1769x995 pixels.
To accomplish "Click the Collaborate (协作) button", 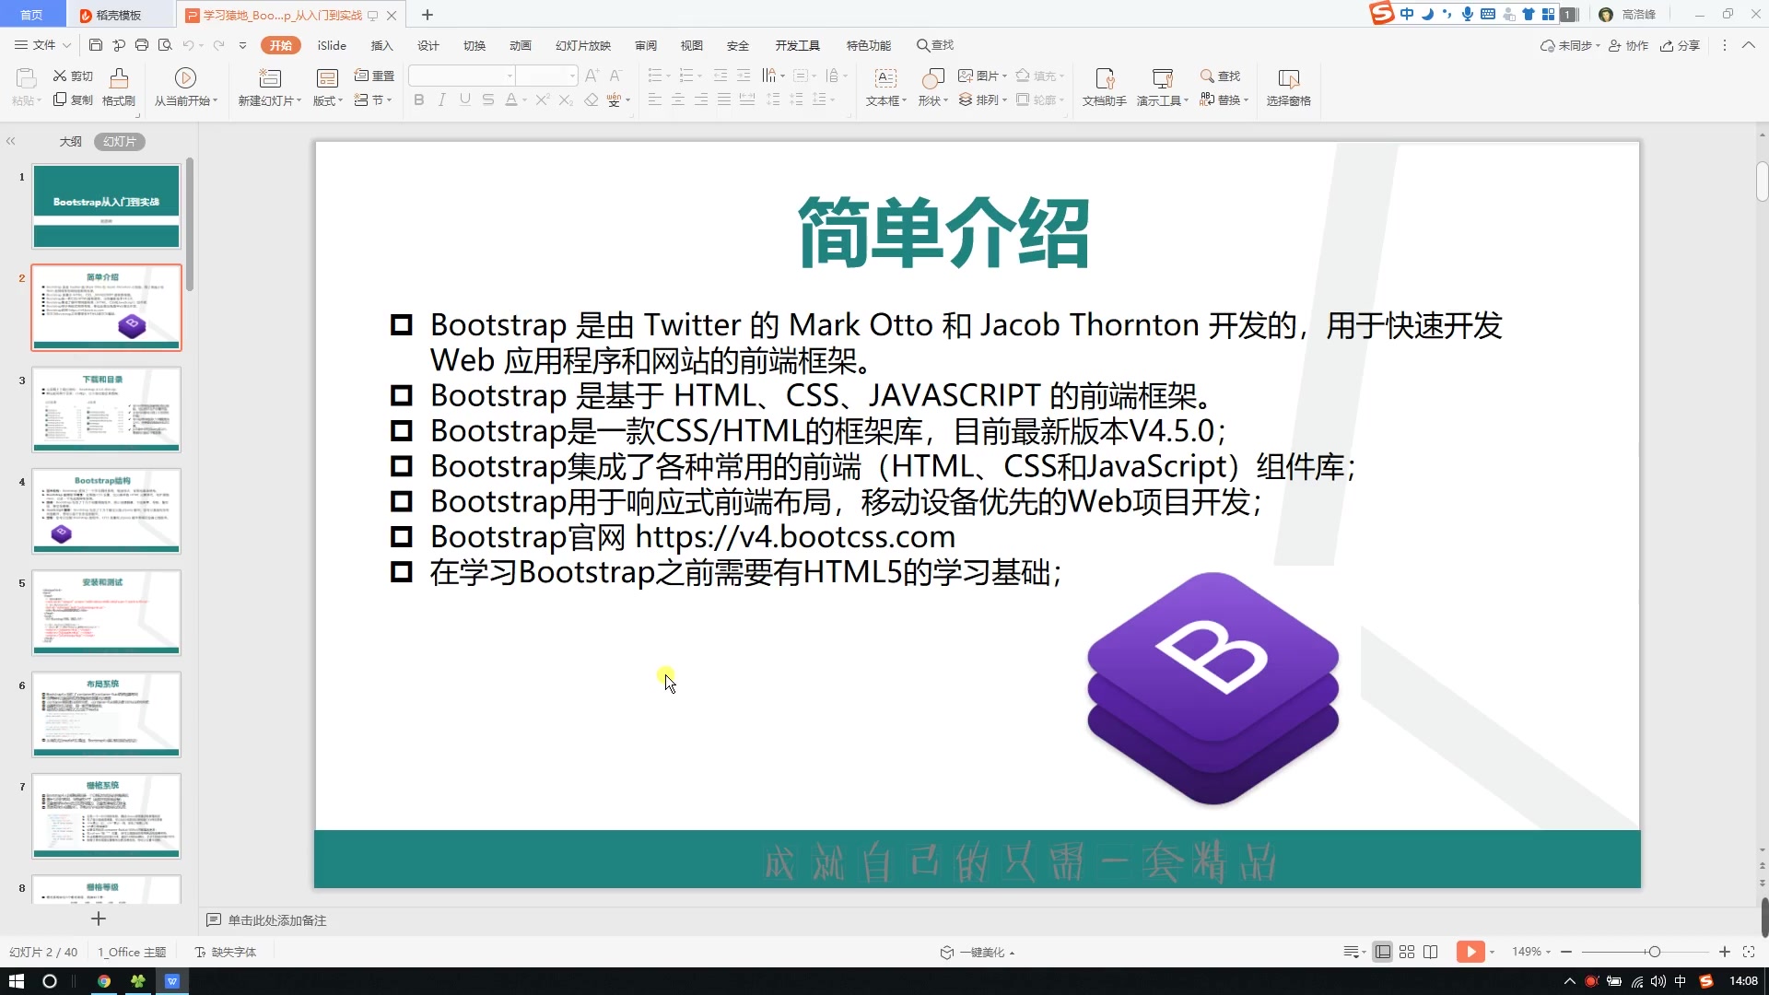I will click(1628, 45).
